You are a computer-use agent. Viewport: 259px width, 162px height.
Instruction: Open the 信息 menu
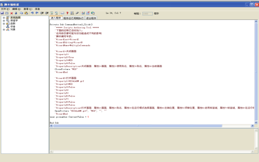click(x=37, y=9)
